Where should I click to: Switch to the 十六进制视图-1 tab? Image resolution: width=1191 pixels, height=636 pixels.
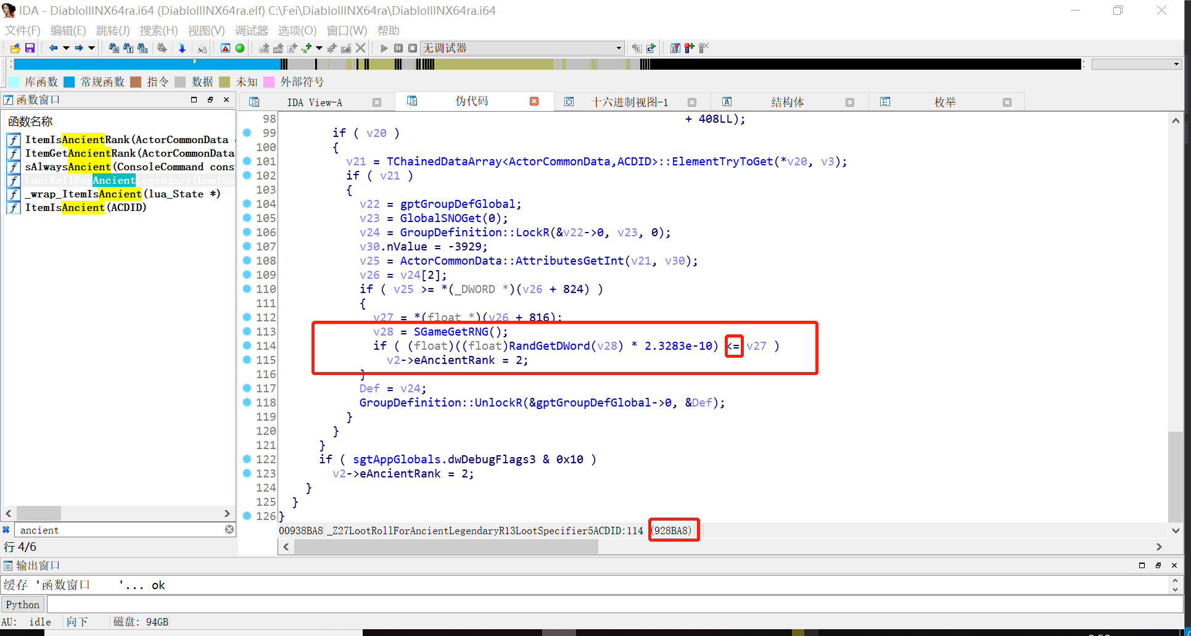tap(630, 102)
